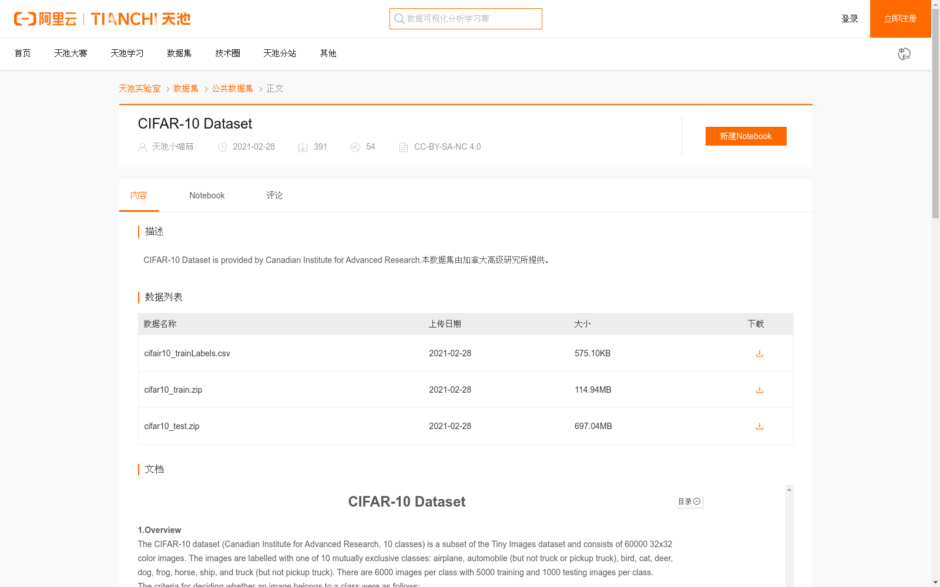Go to 天池实验室 breadcrumb link

tap(140, 89)
